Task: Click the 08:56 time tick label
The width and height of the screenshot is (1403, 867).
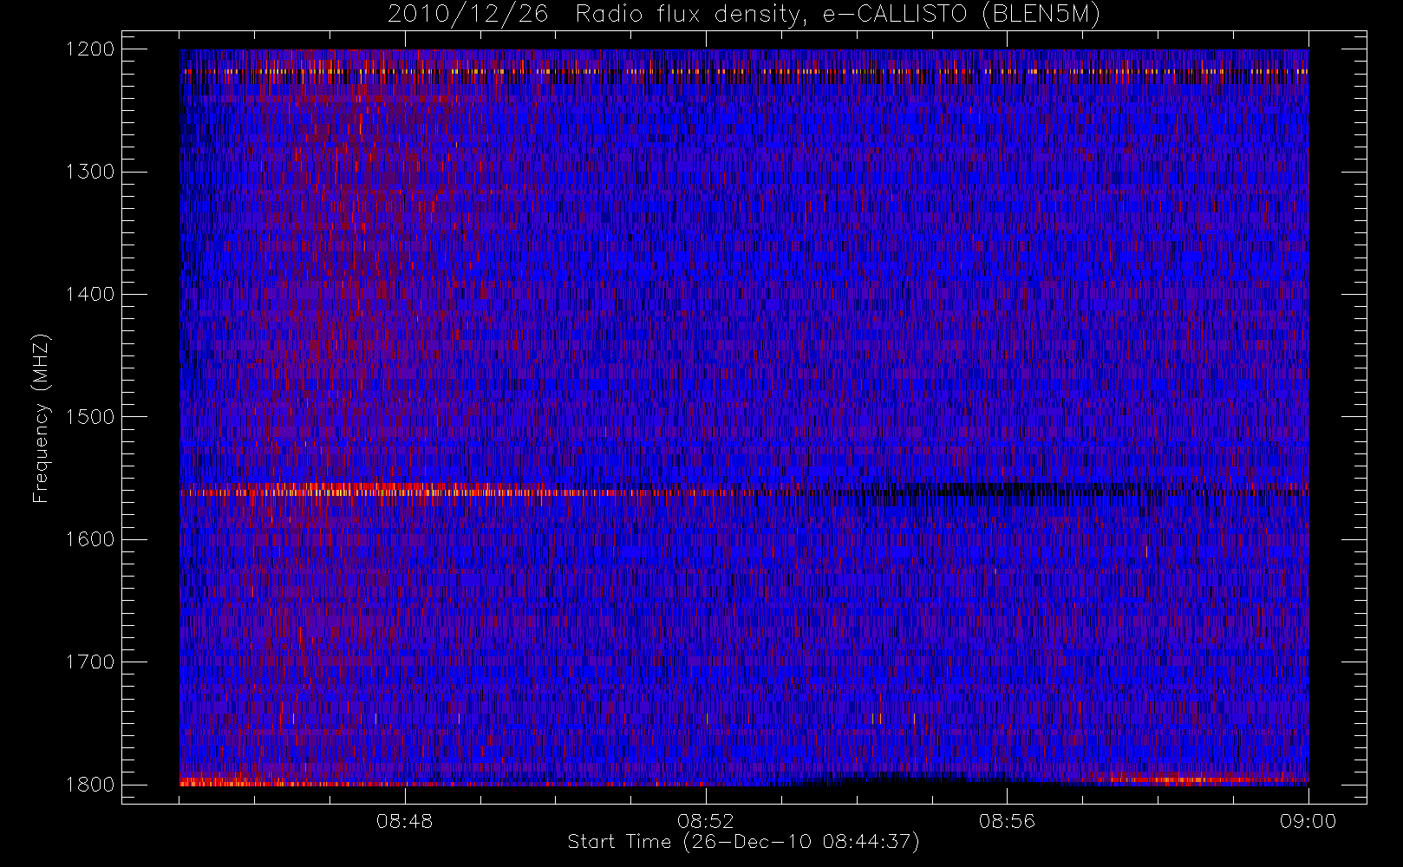Action: [1007, 821]
